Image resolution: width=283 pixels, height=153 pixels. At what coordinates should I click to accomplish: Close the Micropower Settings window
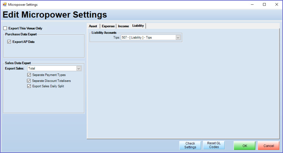(x=277, y=4)
